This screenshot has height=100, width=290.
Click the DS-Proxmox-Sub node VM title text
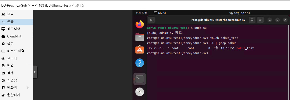pos(43,5)
